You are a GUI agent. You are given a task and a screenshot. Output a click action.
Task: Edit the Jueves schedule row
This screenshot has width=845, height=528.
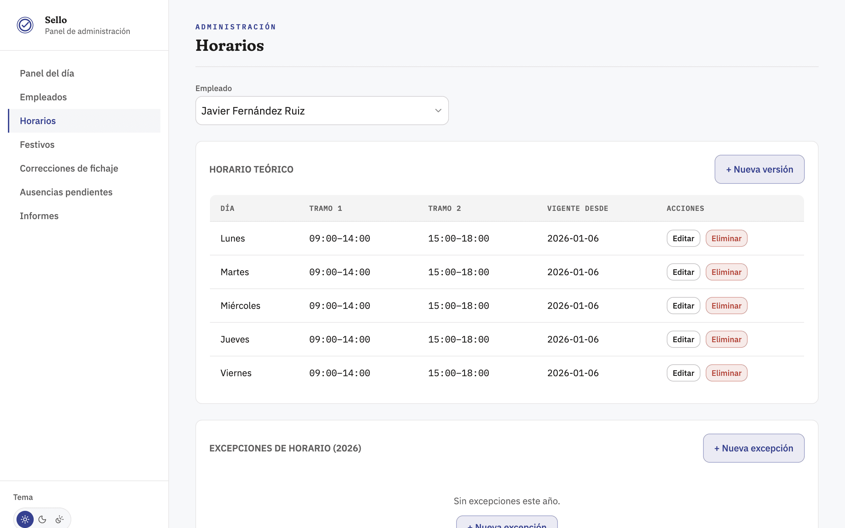coord(683,340)
